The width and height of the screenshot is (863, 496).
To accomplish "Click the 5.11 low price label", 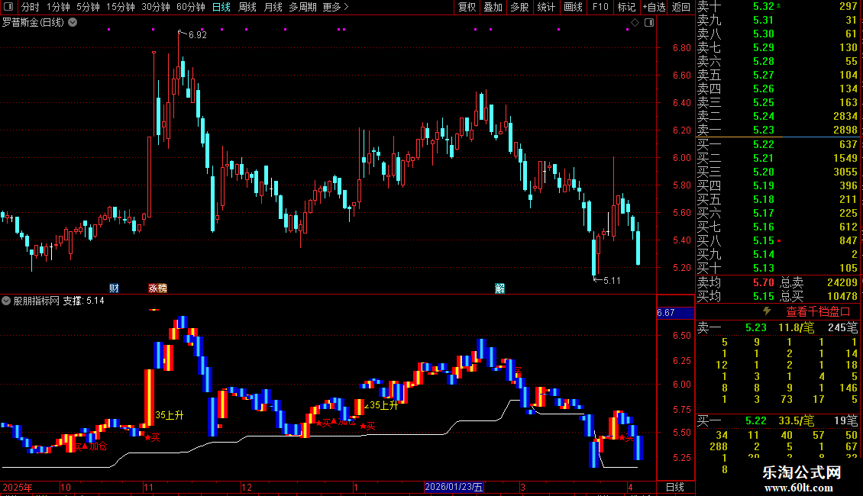I will (x=612, y=281).
